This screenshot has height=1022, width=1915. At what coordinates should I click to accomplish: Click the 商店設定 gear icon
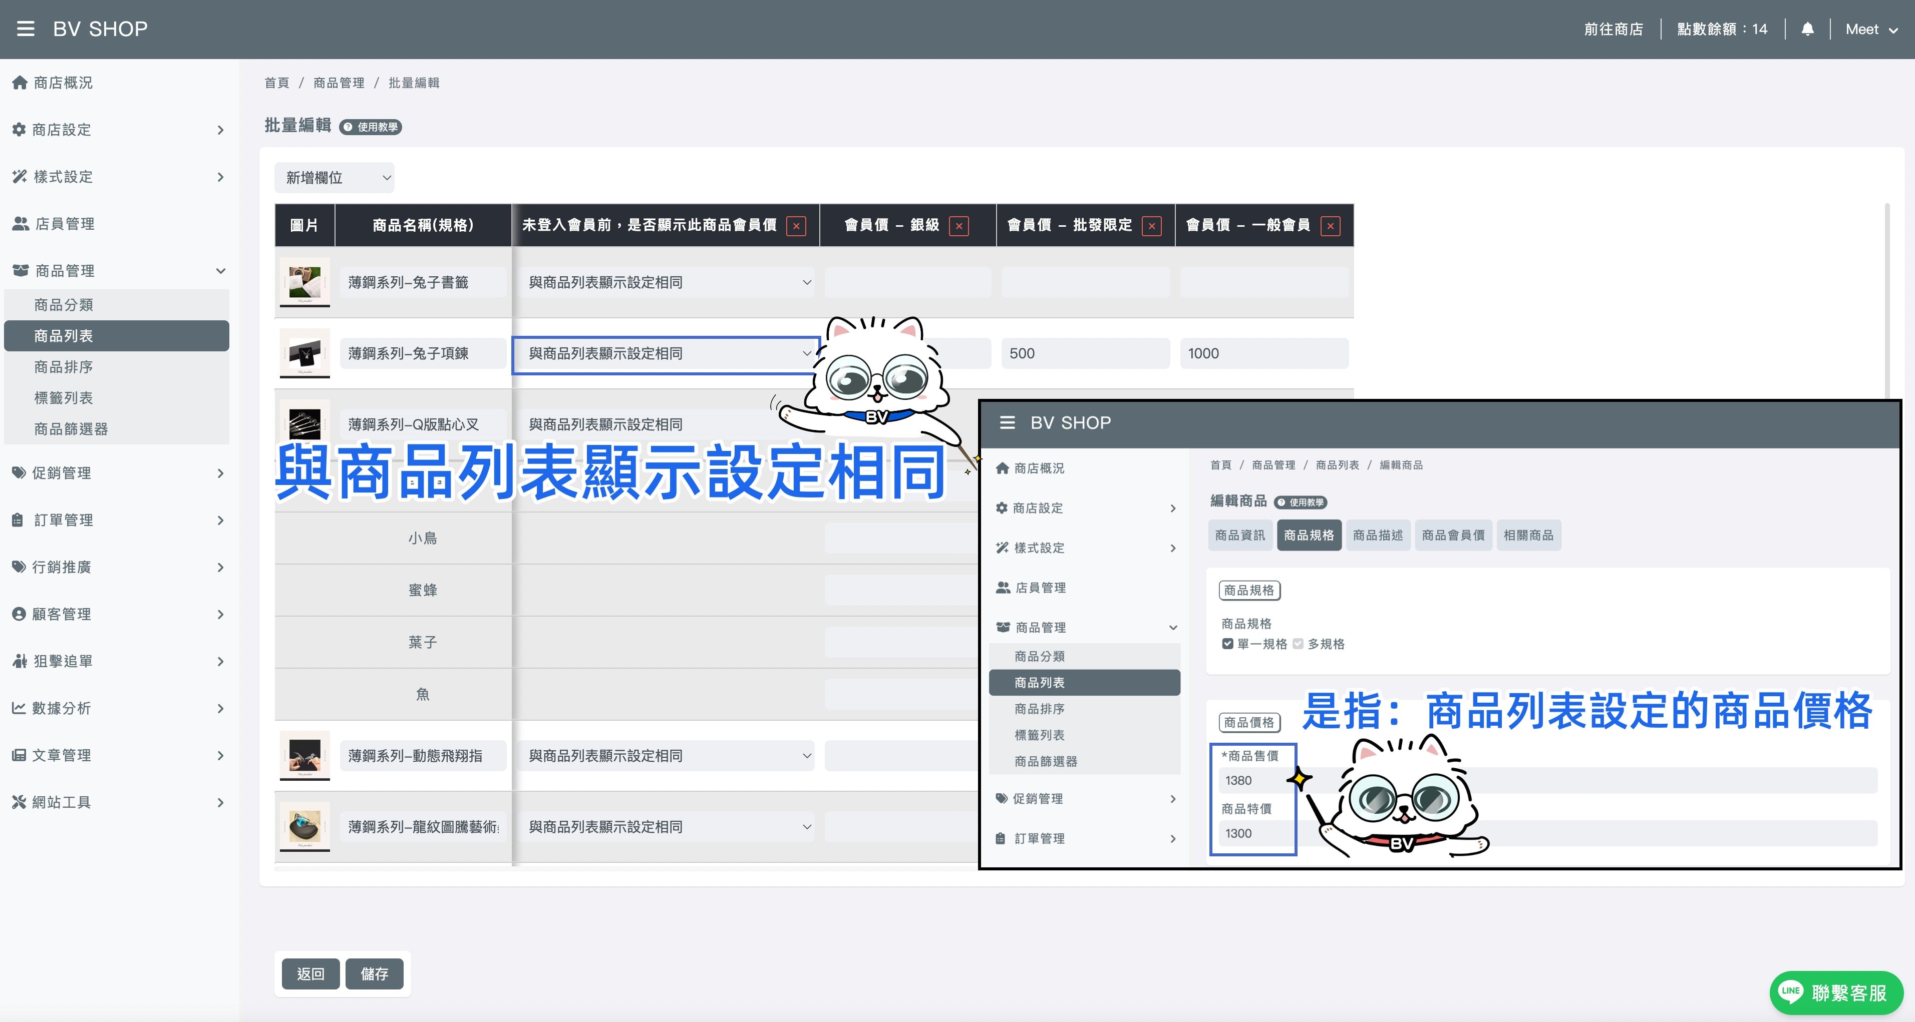click(19, 129)
